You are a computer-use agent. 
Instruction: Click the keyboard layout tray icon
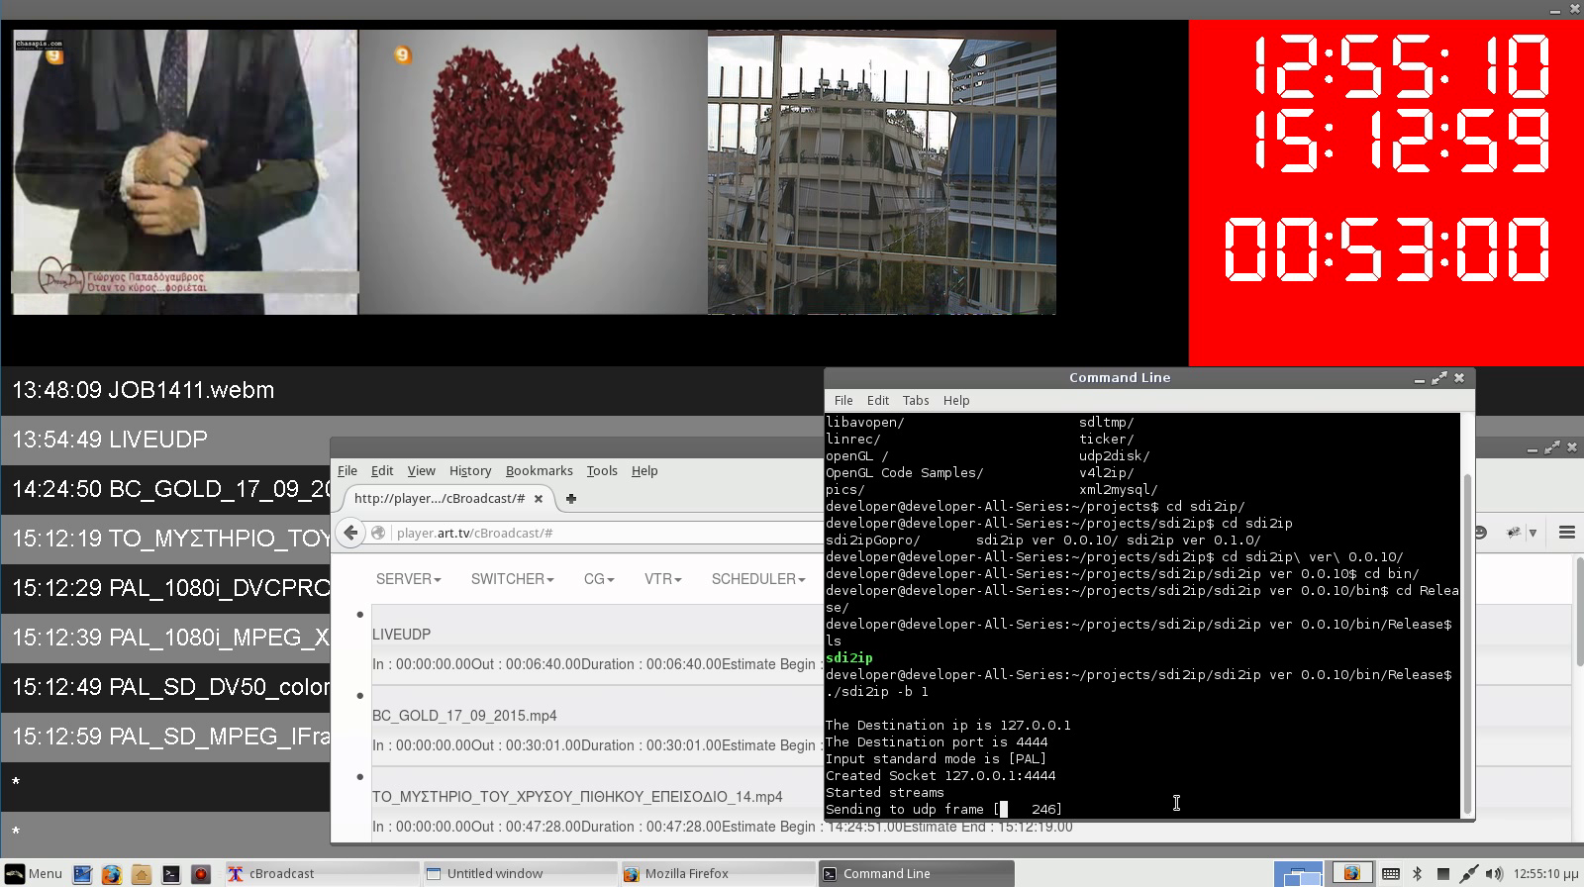pos(1390,874)
